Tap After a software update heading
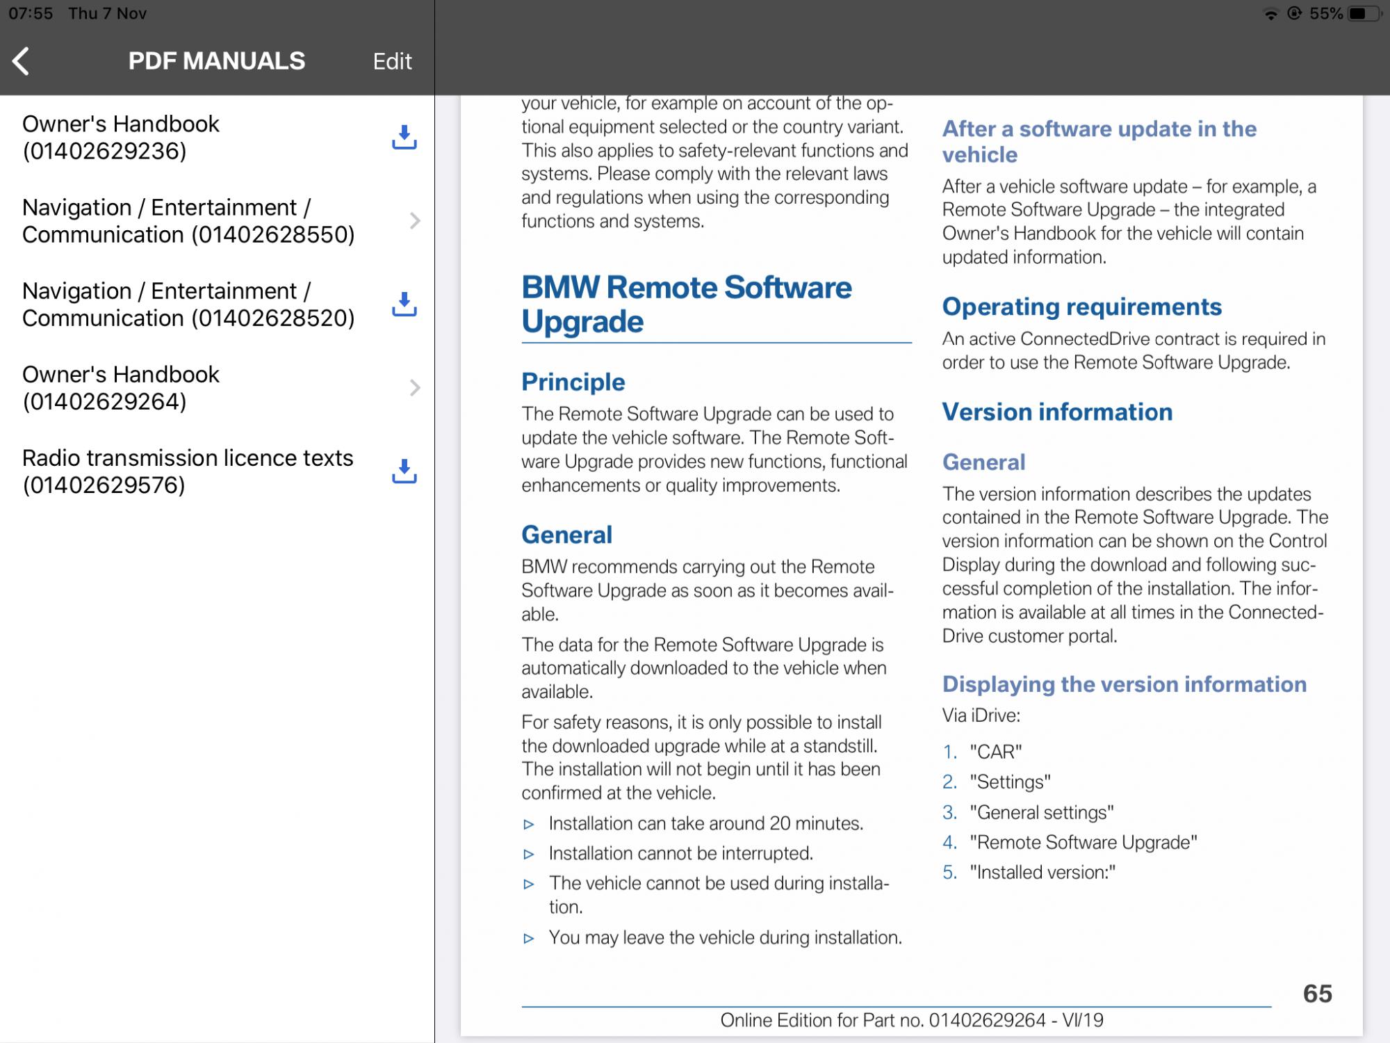 tap(1099, 141)
